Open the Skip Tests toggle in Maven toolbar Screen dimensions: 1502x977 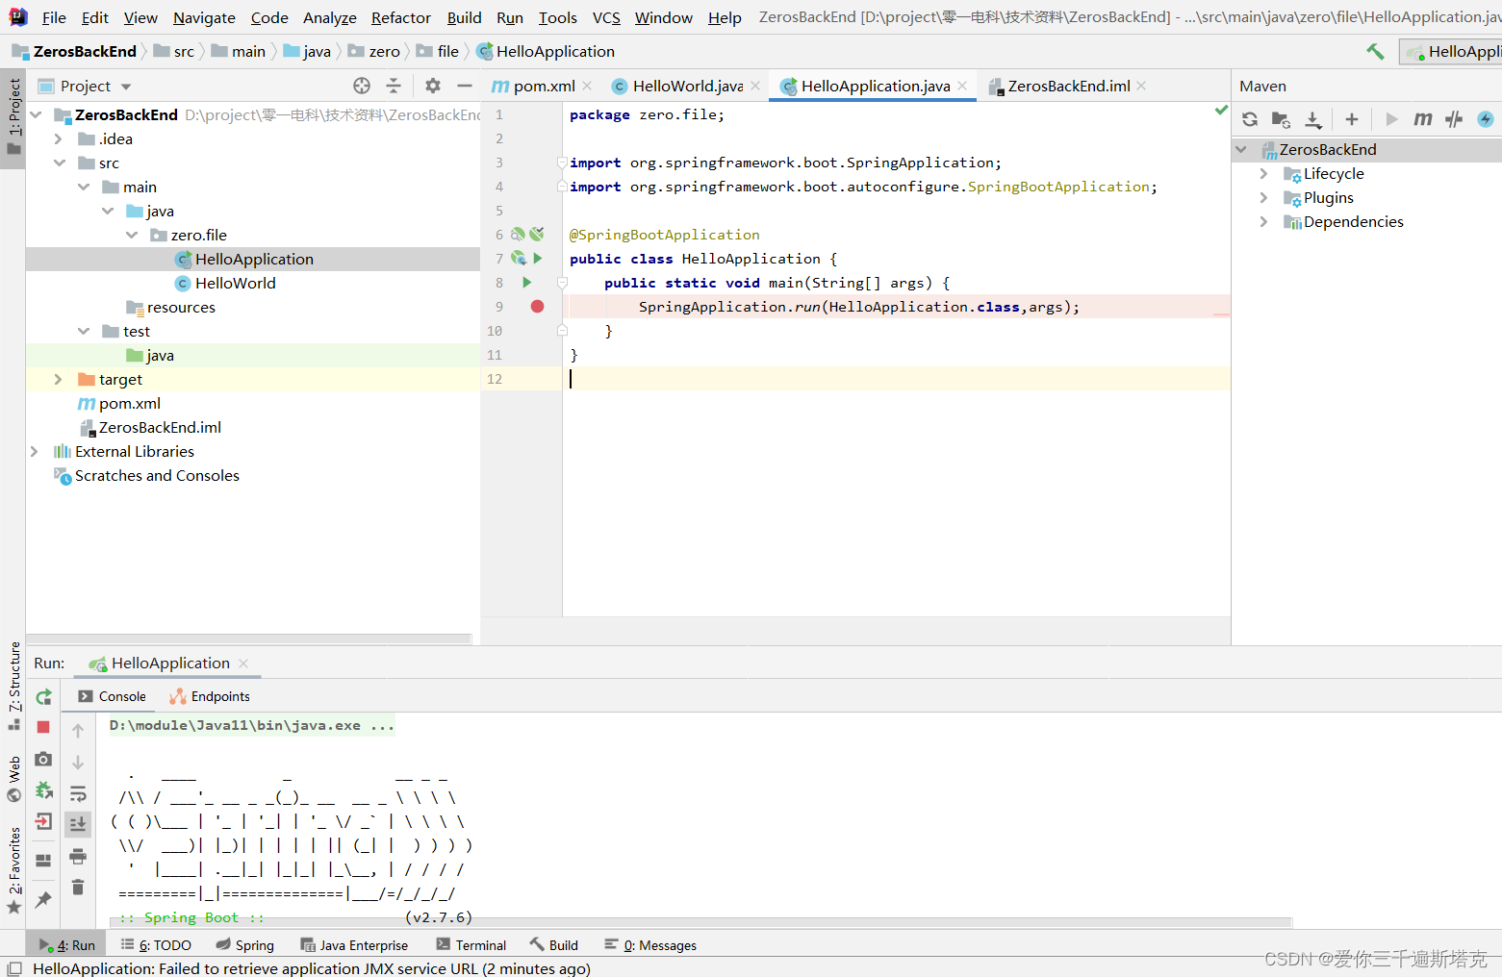(x=1453, y=119)
